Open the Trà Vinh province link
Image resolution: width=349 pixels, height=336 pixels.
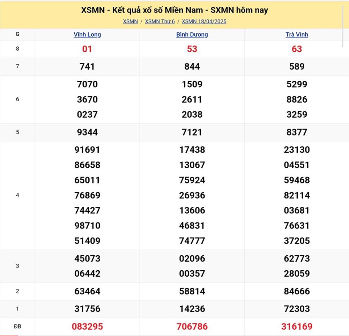[x=297, y=35]
